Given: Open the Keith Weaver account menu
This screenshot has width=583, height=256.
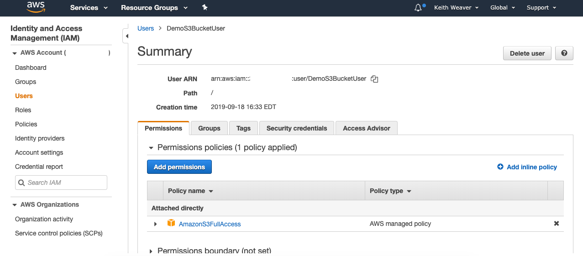Looking at the screenshot, I should point(457,8).
